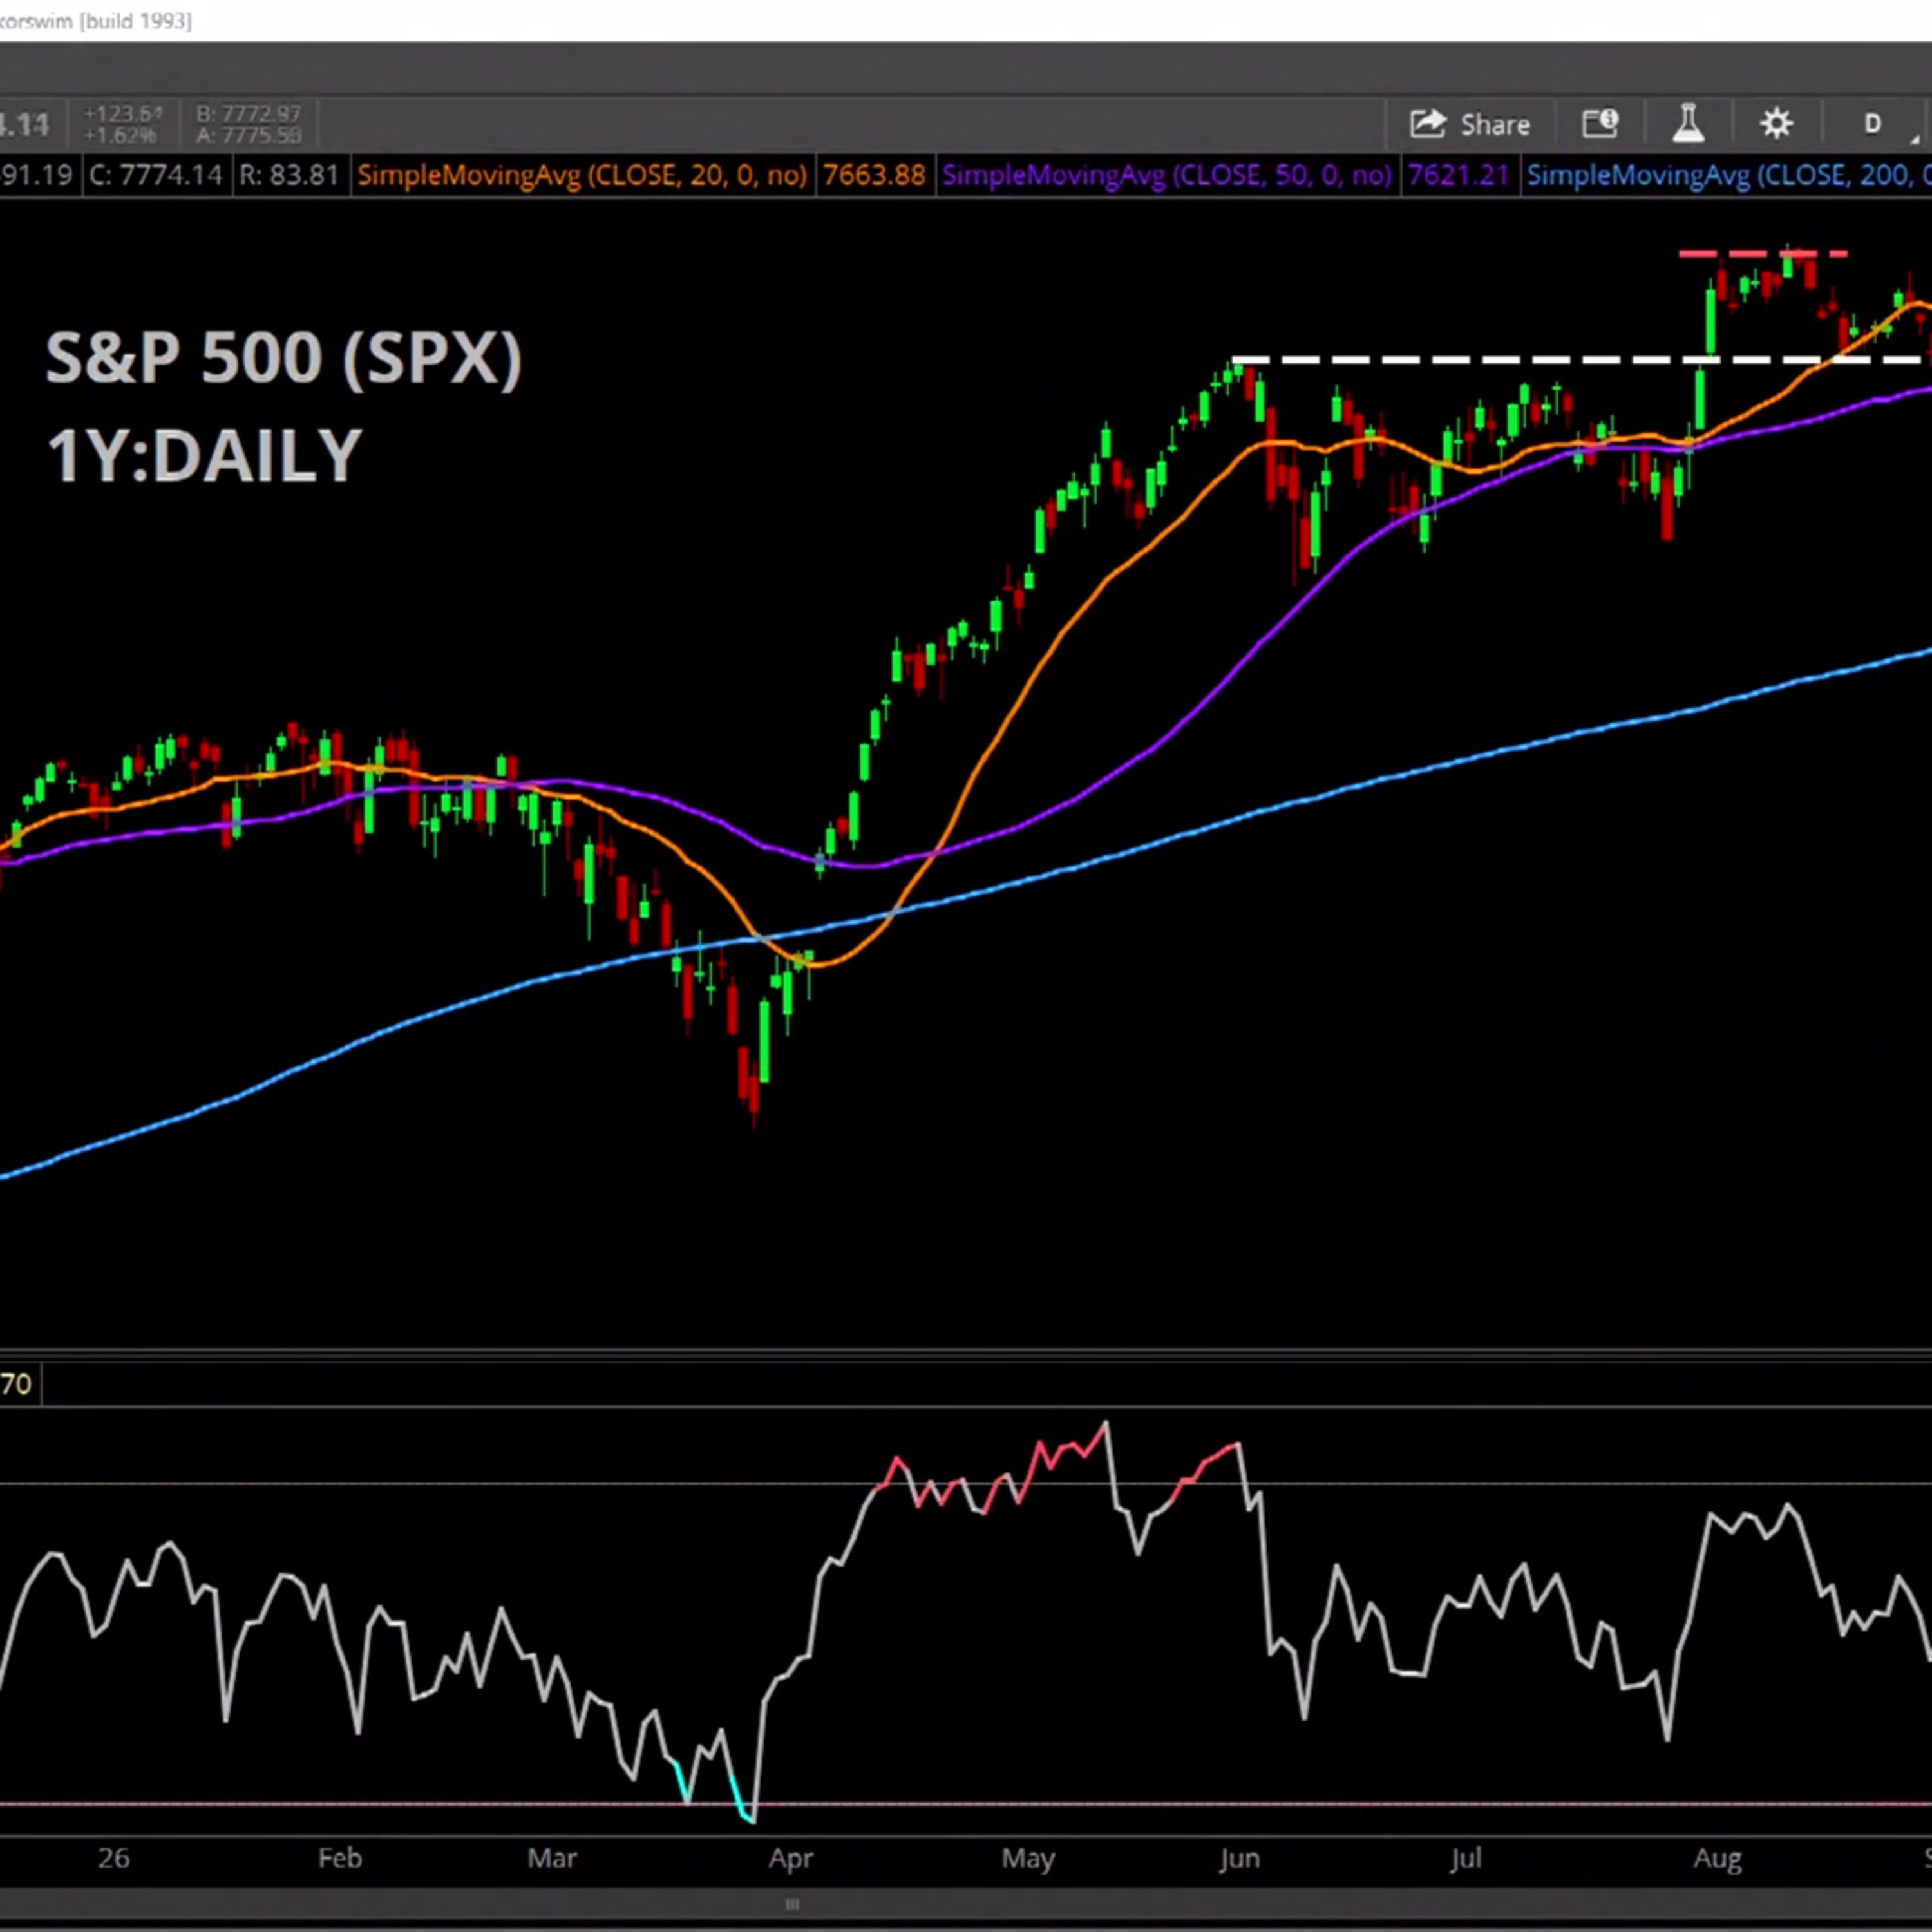Click the 26 year label on time axis

pos(113,1858)
